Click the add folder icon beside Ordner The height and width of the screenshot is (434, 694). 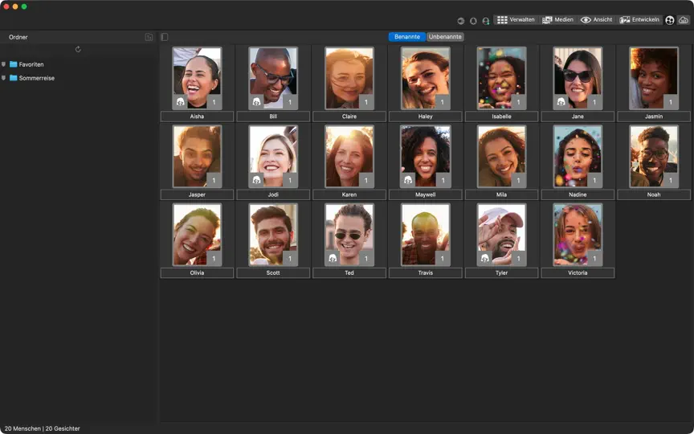[x=149, y=37]
